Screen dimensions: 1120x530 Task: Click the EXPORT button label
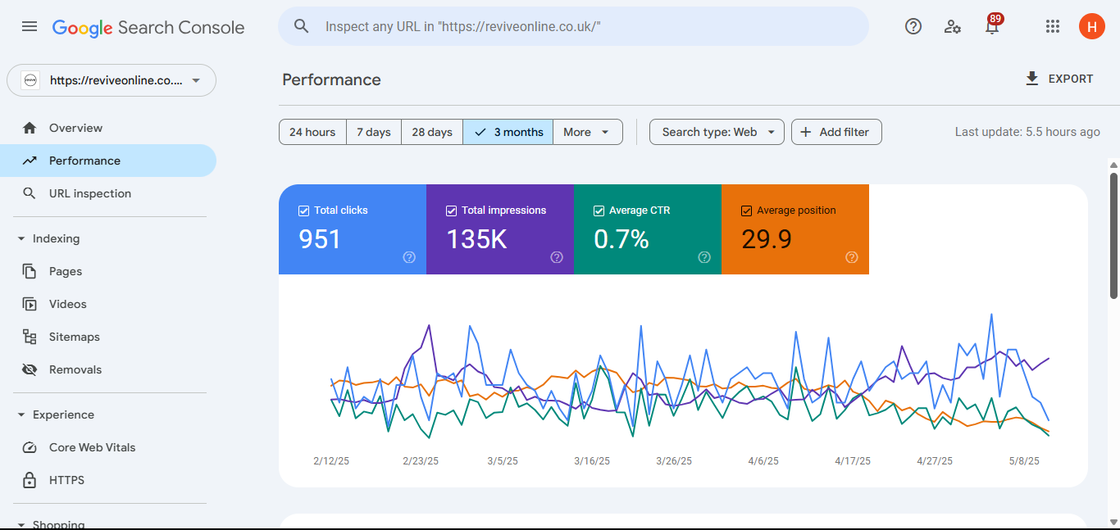(x=1071, y=79)
